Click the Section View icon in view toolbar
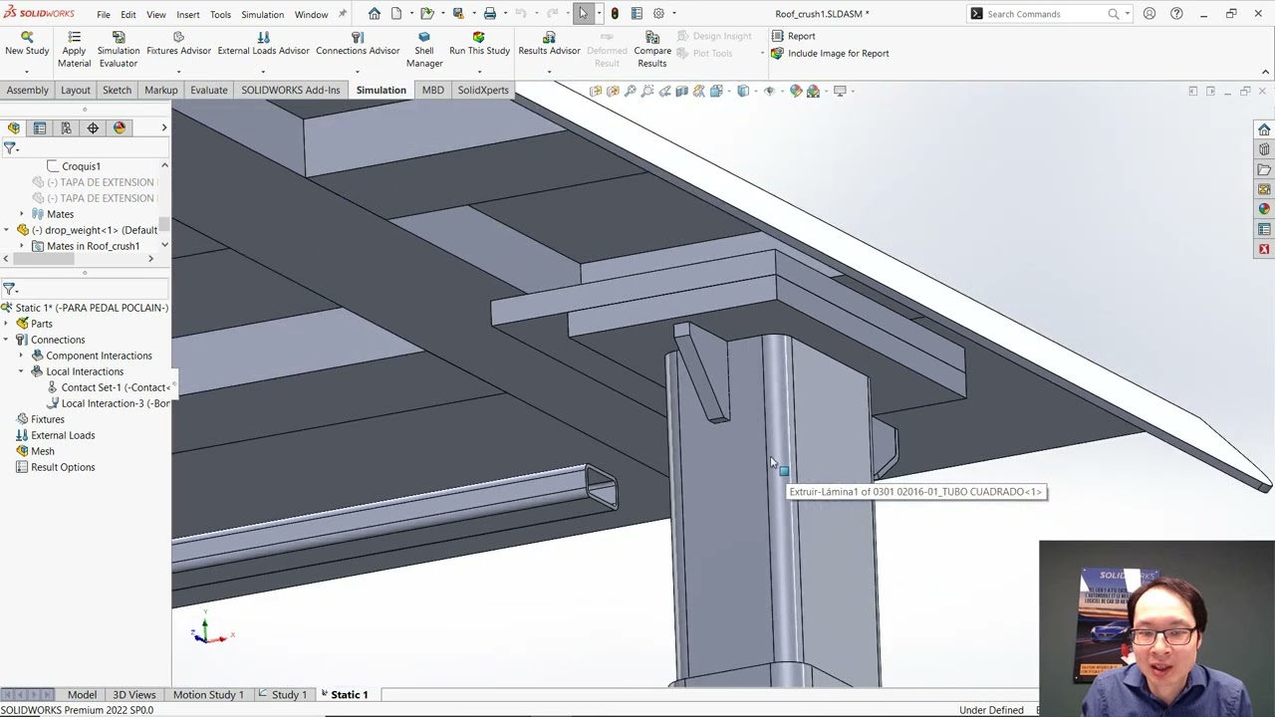The image size is (1275, 717). click(681, 91)
